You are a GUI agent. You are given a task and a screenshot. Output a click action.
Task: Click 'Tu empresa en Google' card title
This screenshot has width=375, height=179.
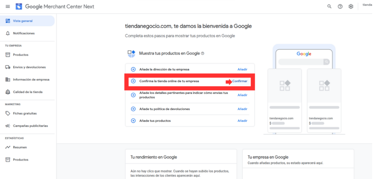click(x=268, y=157)
